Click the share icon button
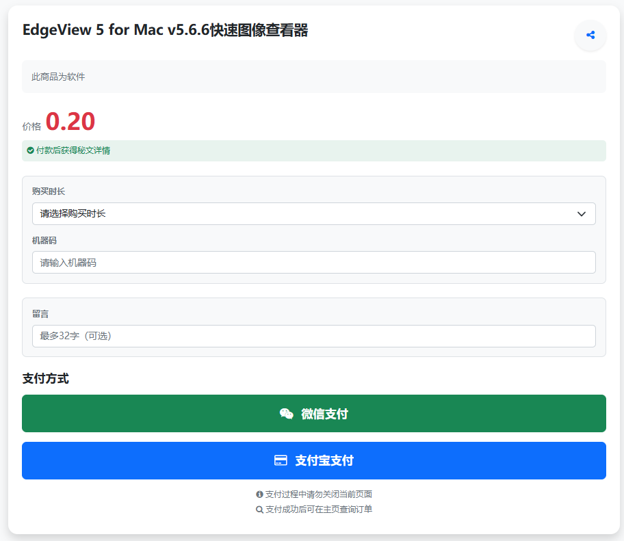The height and width of the screenshot is (541, 624). click(590, 35)
